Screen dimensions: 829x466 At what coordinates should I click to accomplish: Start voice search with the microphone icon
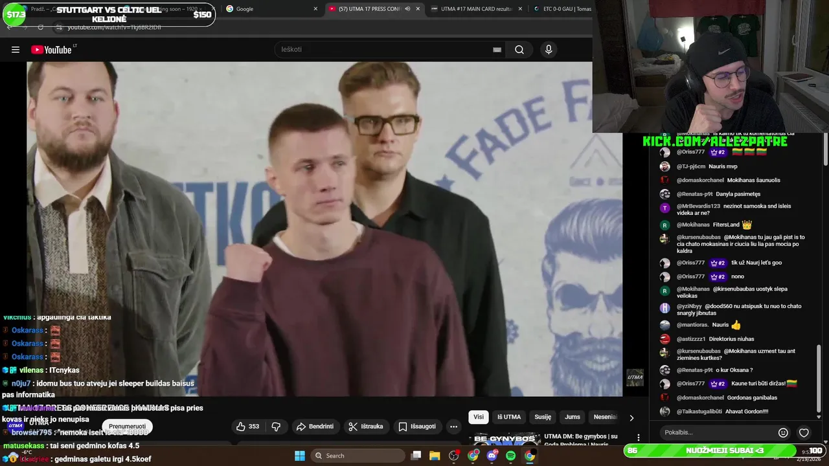[x=549, y=50]
